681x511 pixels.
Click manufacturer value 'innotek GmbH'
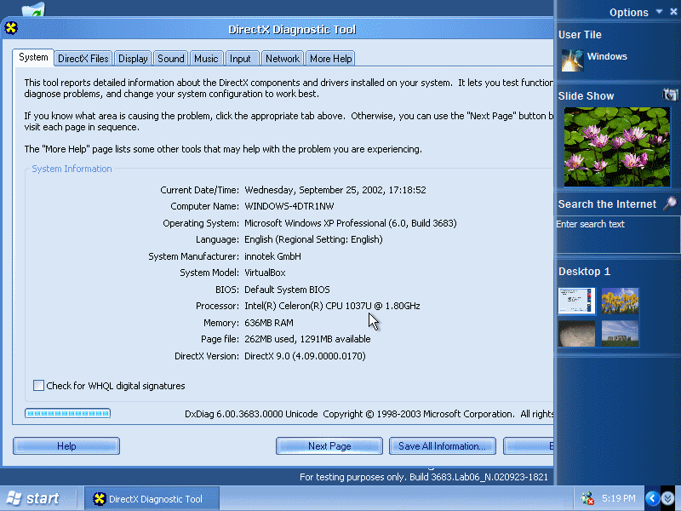(x=272, y=256)
